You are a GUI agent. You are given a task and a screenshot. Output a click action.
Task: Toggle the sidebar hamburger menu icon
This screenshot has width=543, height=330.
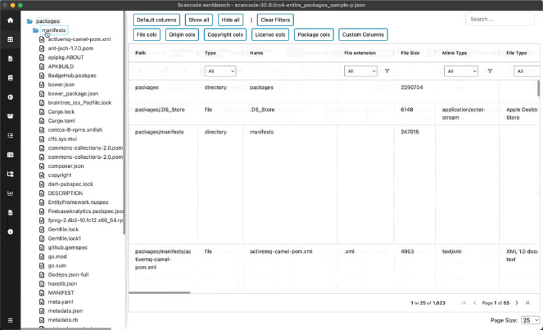click(x=10, y=320)
